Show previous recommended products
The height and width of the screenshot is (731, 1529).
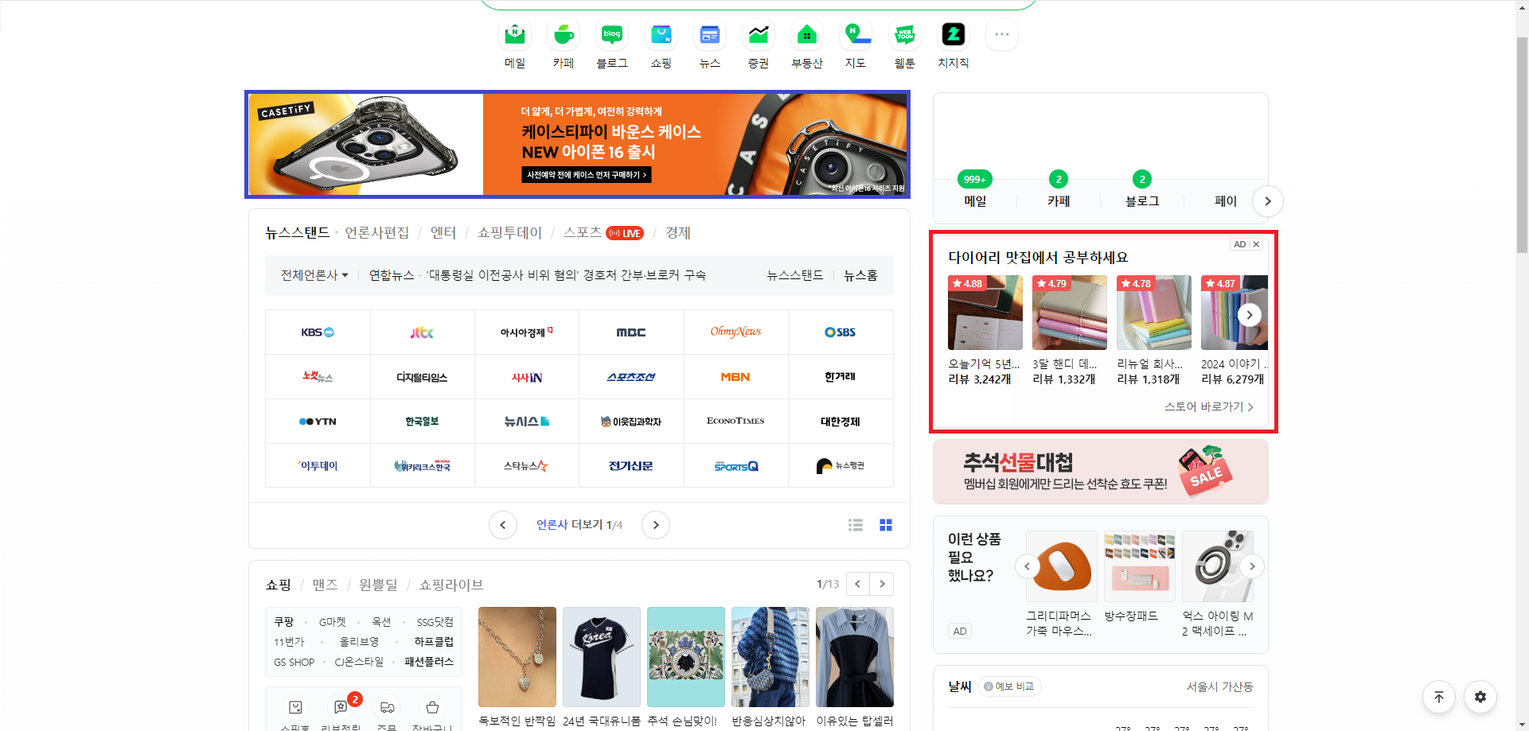(x=1027, y=566)
